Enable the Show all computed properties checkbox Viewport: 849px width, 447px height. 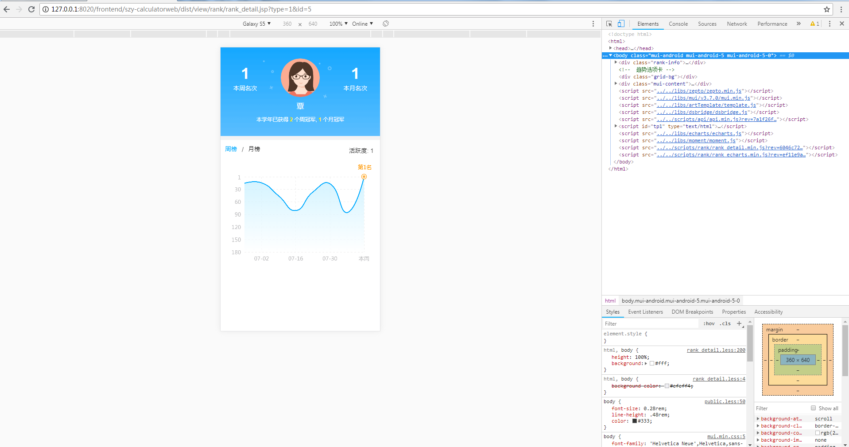(x=814, y=408)
